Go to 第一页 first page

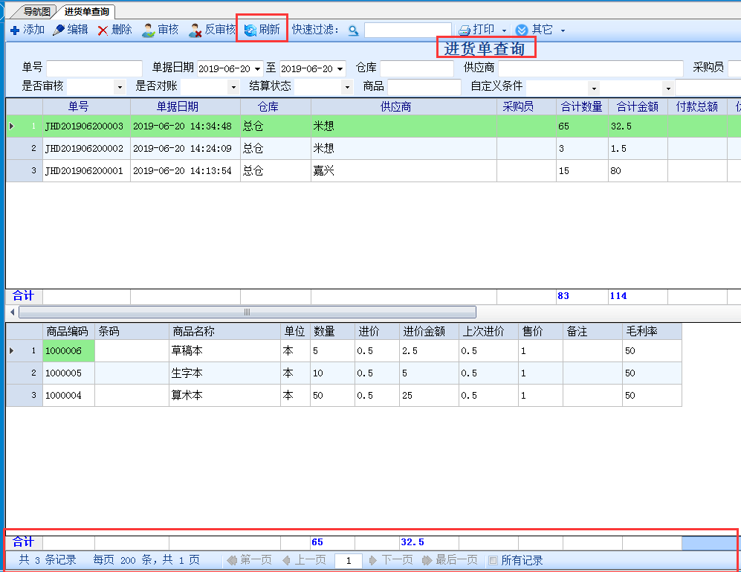(249, 560)
